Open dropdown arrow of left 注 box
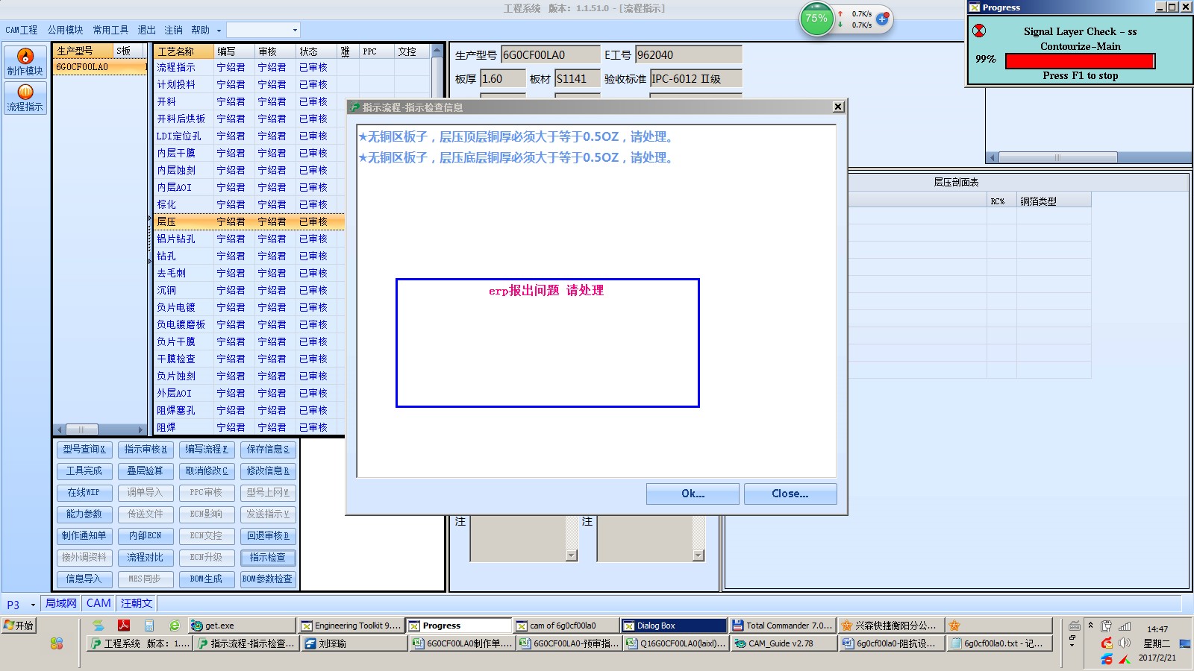Screen dimensions: 1194x671 572,555
